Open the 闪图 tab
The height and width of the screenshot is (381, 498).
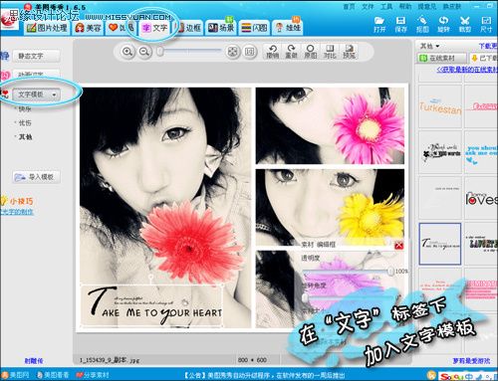[254, 28]
